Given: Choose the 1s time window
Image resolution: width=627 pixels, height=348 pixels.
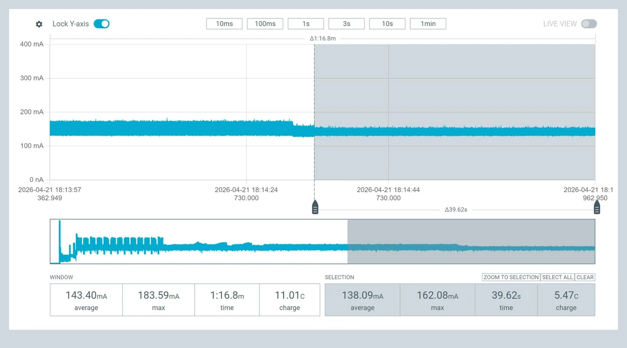Looking at the screenshot, I should click(x=306, y=24).
